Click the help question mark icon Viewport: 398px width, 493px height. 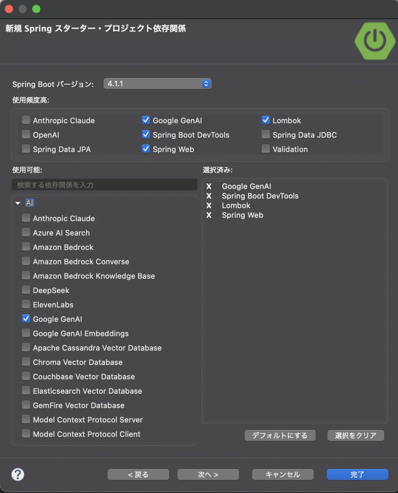18,475
